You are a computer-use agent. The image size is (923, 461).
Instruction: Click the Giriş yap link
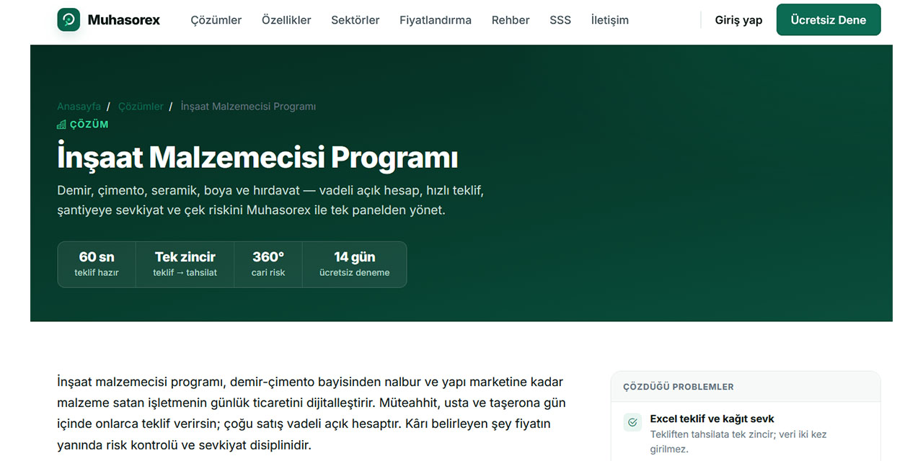(738, 20)
